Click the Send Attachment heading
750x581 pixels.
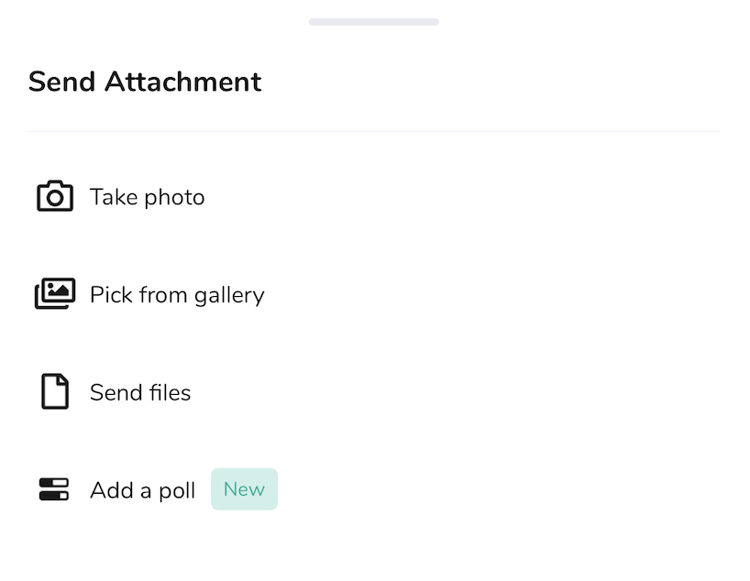pos(145,82)
